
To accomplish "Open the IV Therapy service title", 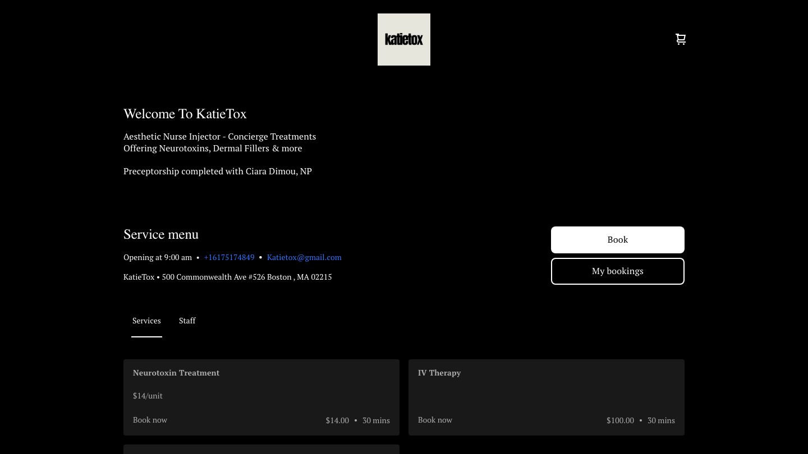I will pyautogui.click(x=439, y=373).
